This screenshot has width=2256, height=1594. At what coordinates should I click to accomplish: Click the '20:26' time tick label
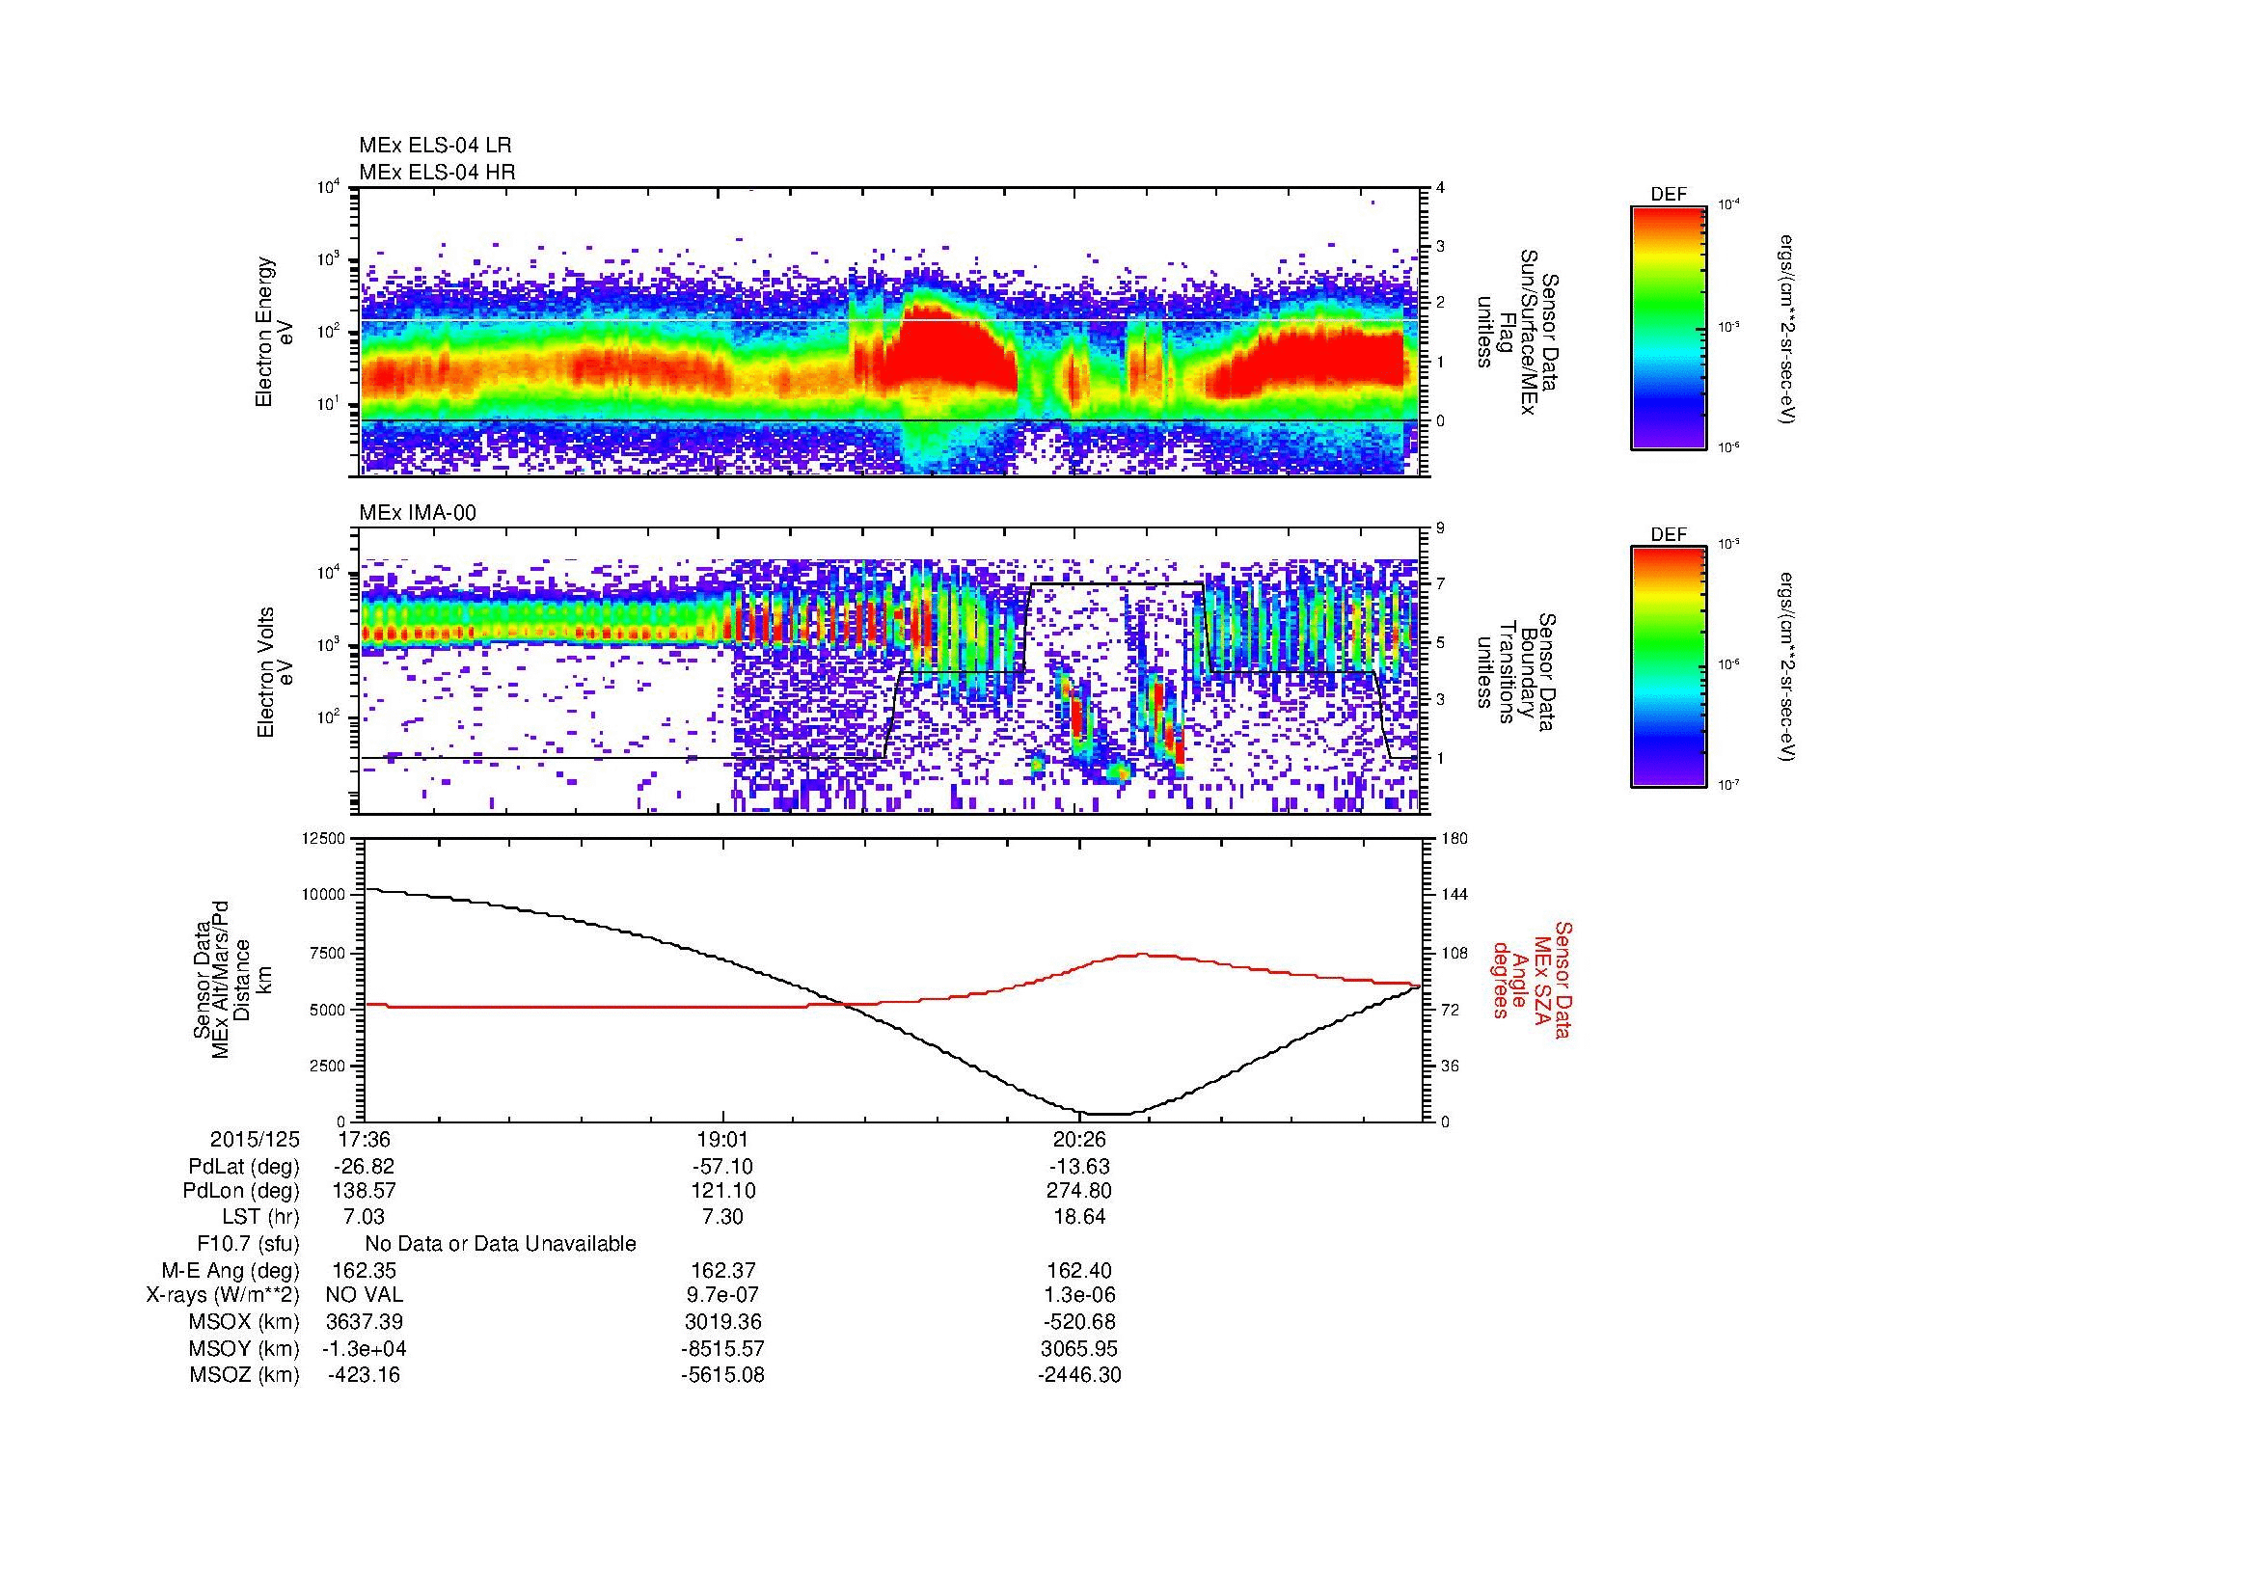tap(1079, 1140)
